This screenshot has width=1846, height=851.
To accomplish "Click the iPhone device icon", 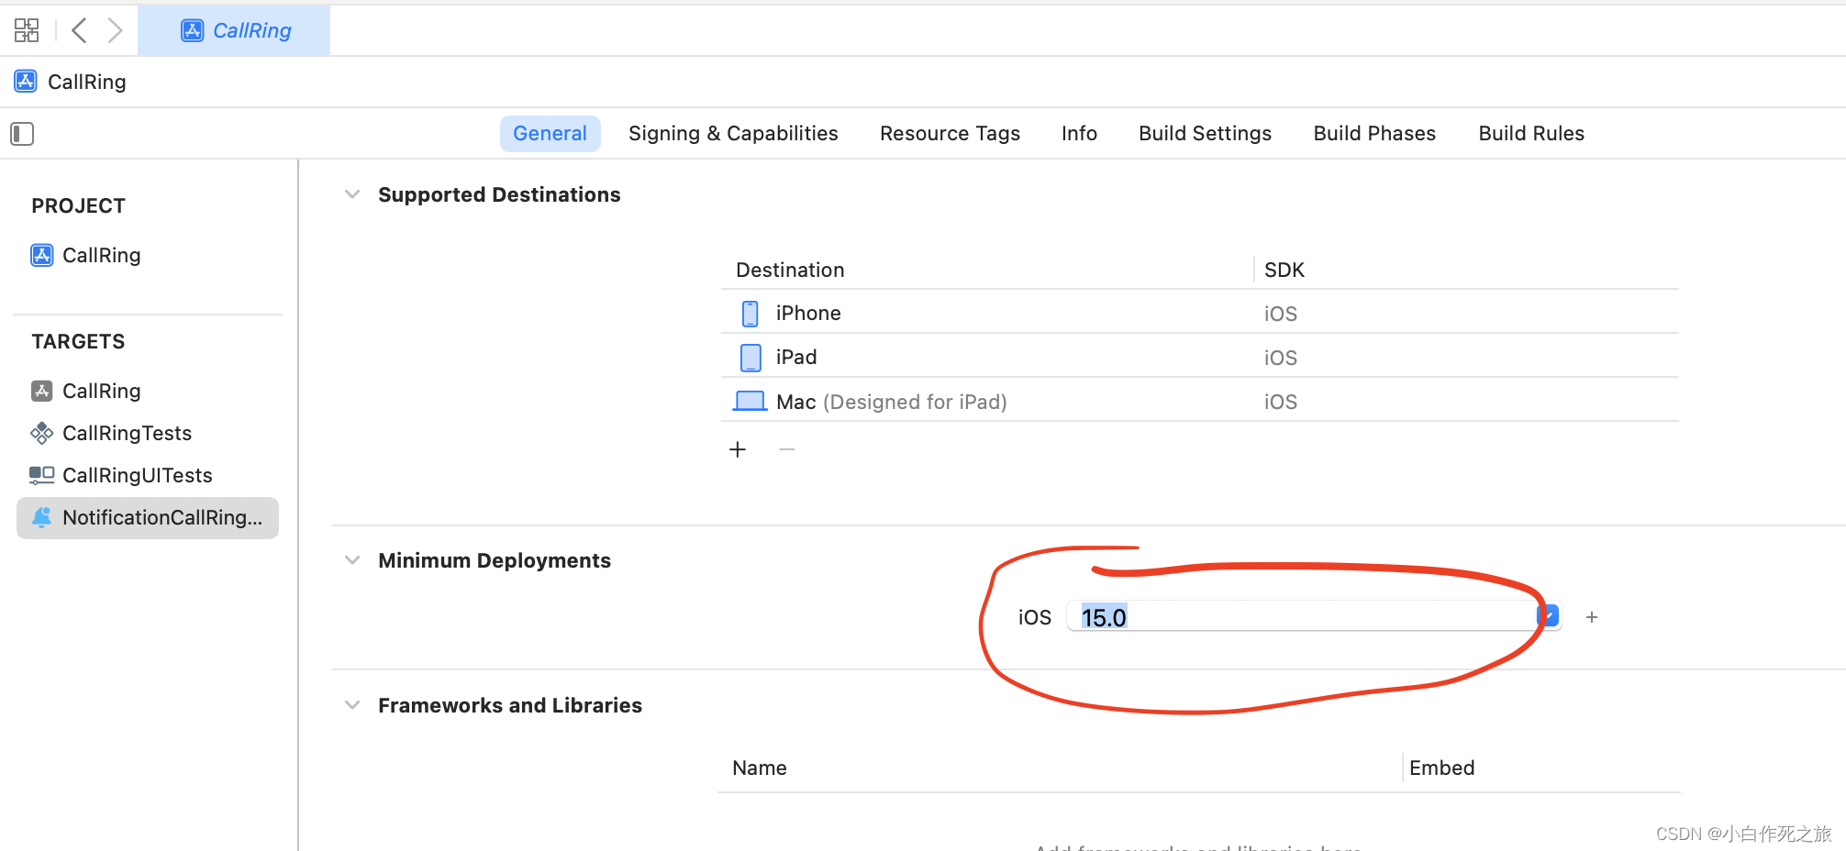I will 751,314.
